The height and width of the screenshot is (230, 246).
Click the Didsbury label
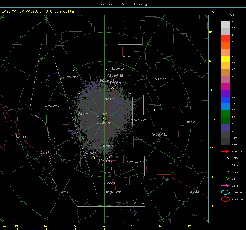tap(103, 123)
